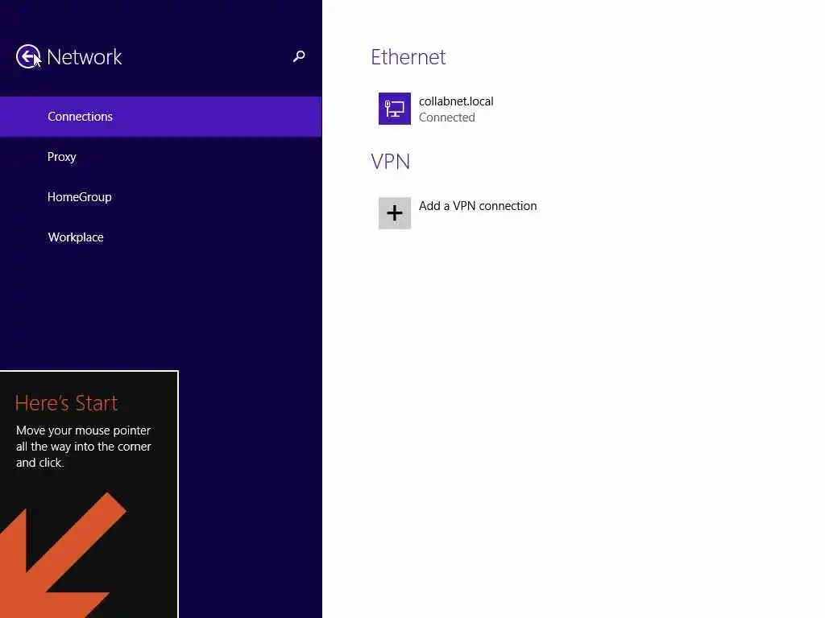Click the plus icon to add VPN
The image size is (825, 618).
pos(395,212)
